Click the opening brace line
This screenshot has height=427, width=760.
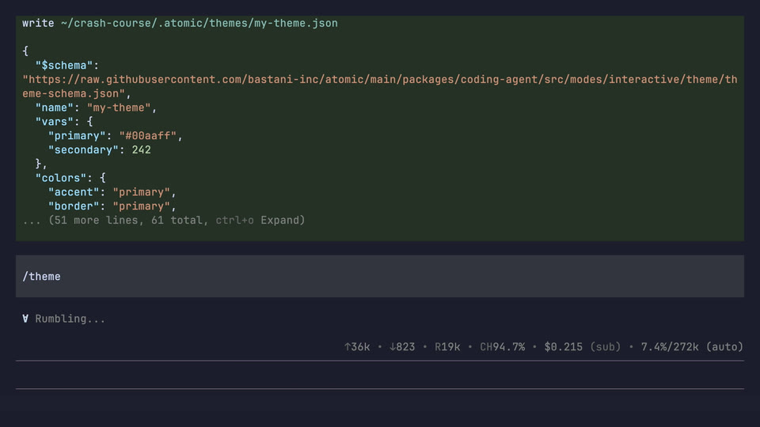(x=25, y=51)
